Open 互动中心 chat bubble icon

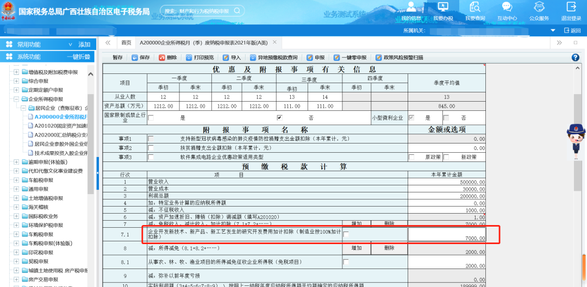(507, 7)
